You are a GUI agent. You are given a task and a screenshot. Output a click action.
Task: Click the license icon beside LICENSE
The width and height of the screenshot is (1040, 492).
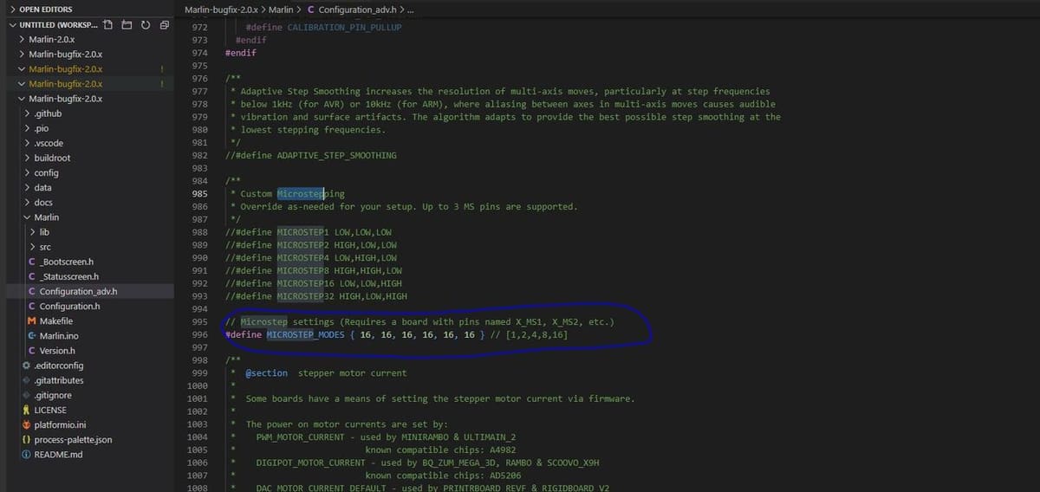coord(26,410)
